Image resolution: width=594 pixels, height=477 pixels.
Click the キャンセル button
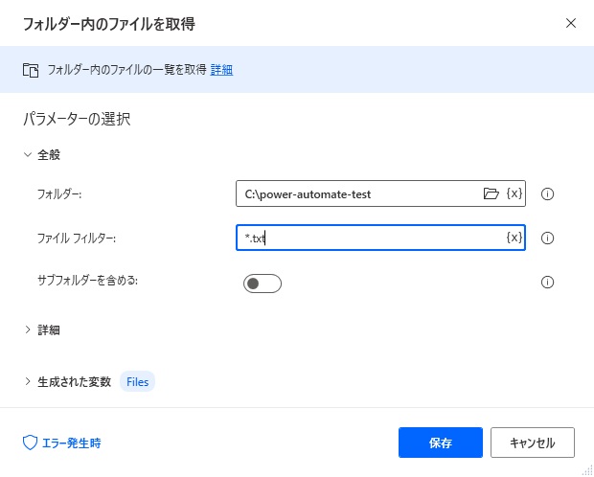point(533,443)
